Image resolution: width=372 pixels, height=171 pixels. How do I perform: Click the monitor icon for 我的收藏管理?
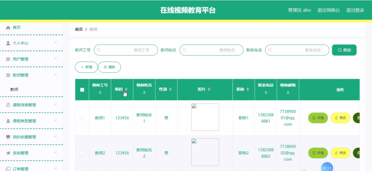point(8,137)
